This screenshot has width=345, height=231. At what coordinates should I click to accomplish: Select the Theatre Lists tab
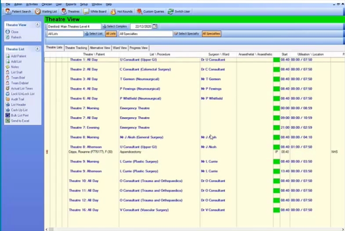pyautogui.click(x=54, y=47)
